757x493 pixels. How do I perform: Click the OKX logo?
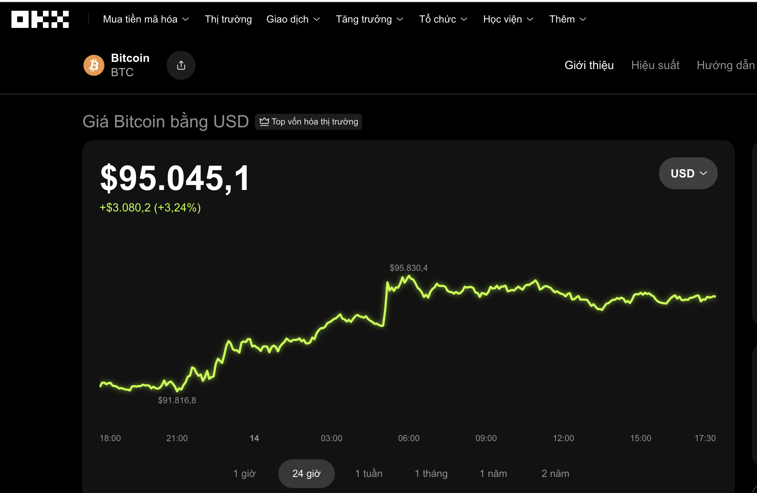[39, 19]
